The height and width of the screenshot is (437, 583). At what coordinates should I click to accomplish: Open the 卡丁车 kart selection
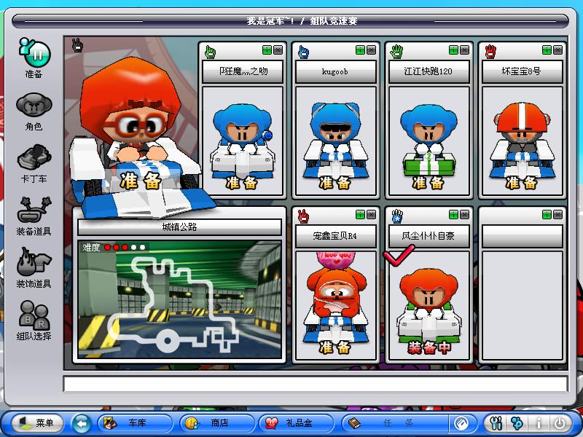[34, 163]
